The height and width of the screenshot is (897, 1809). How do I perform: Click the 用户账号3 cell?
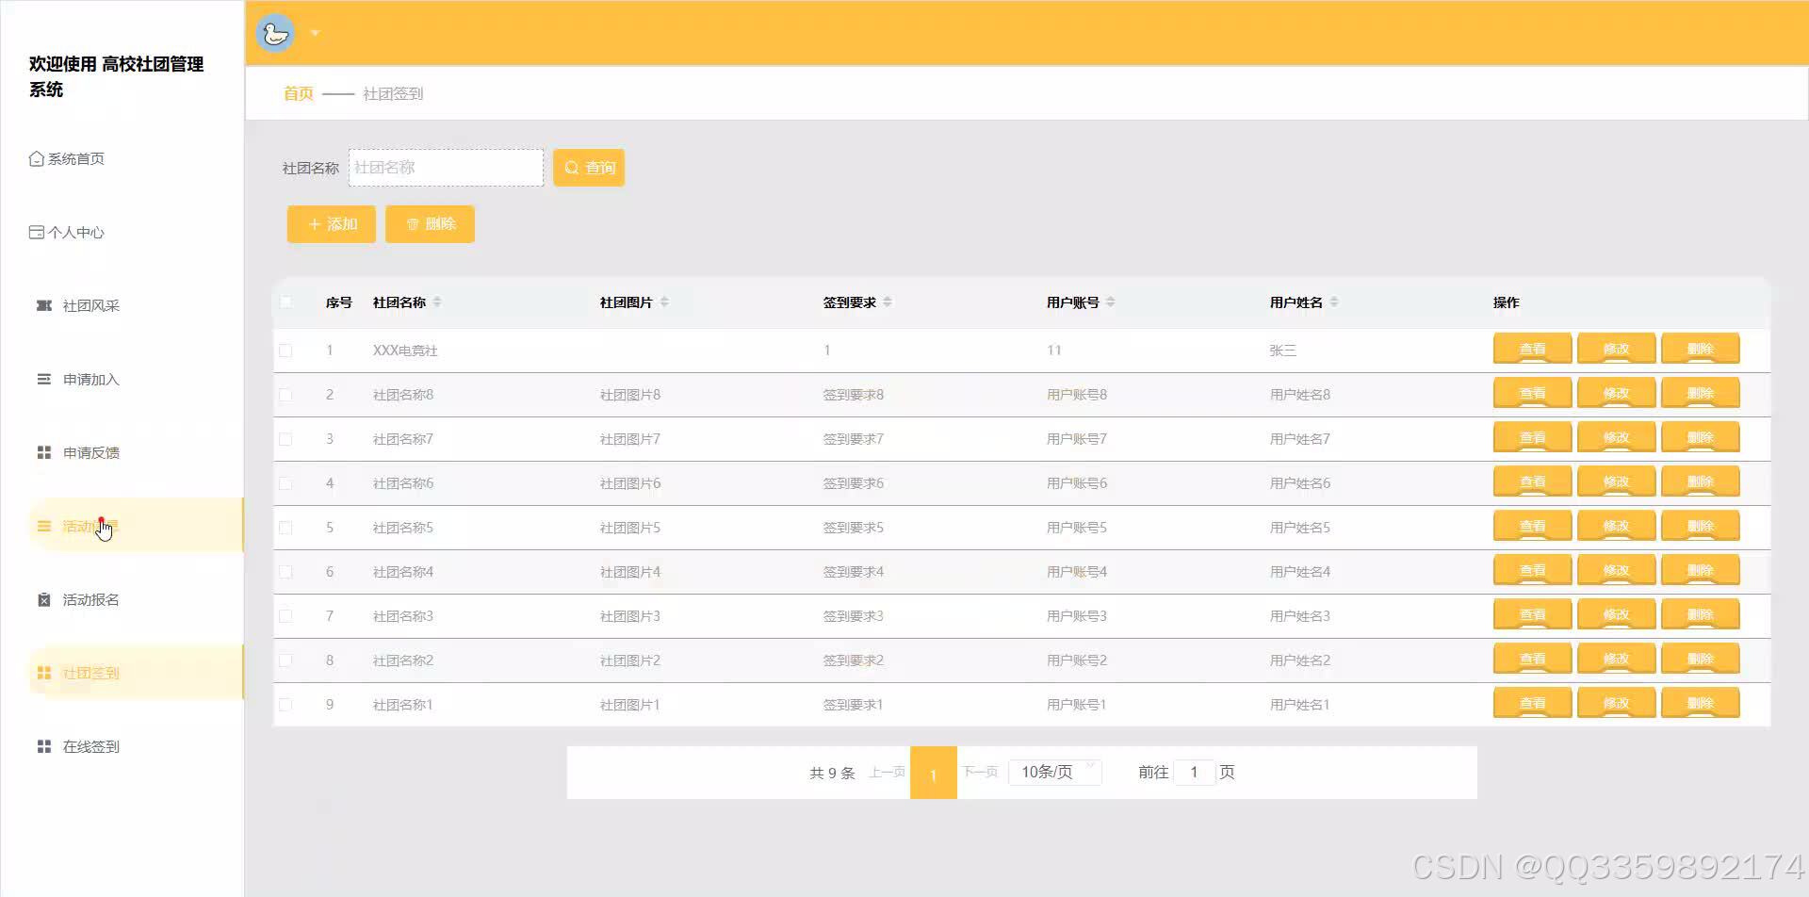point(1077,616)
